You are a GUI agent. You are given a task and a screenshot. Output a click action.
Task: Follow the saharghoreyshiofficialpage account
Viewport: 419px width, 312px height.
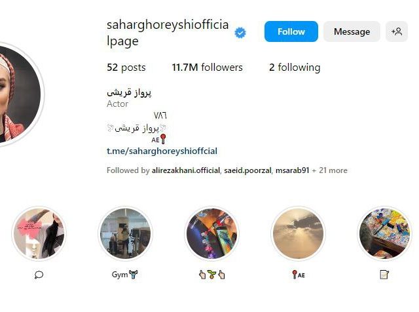pos(291,31)
